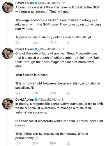Viewport: 106px width, 146px height.
Task: Share the tweet ending in /4
Action: click(69, 43)
